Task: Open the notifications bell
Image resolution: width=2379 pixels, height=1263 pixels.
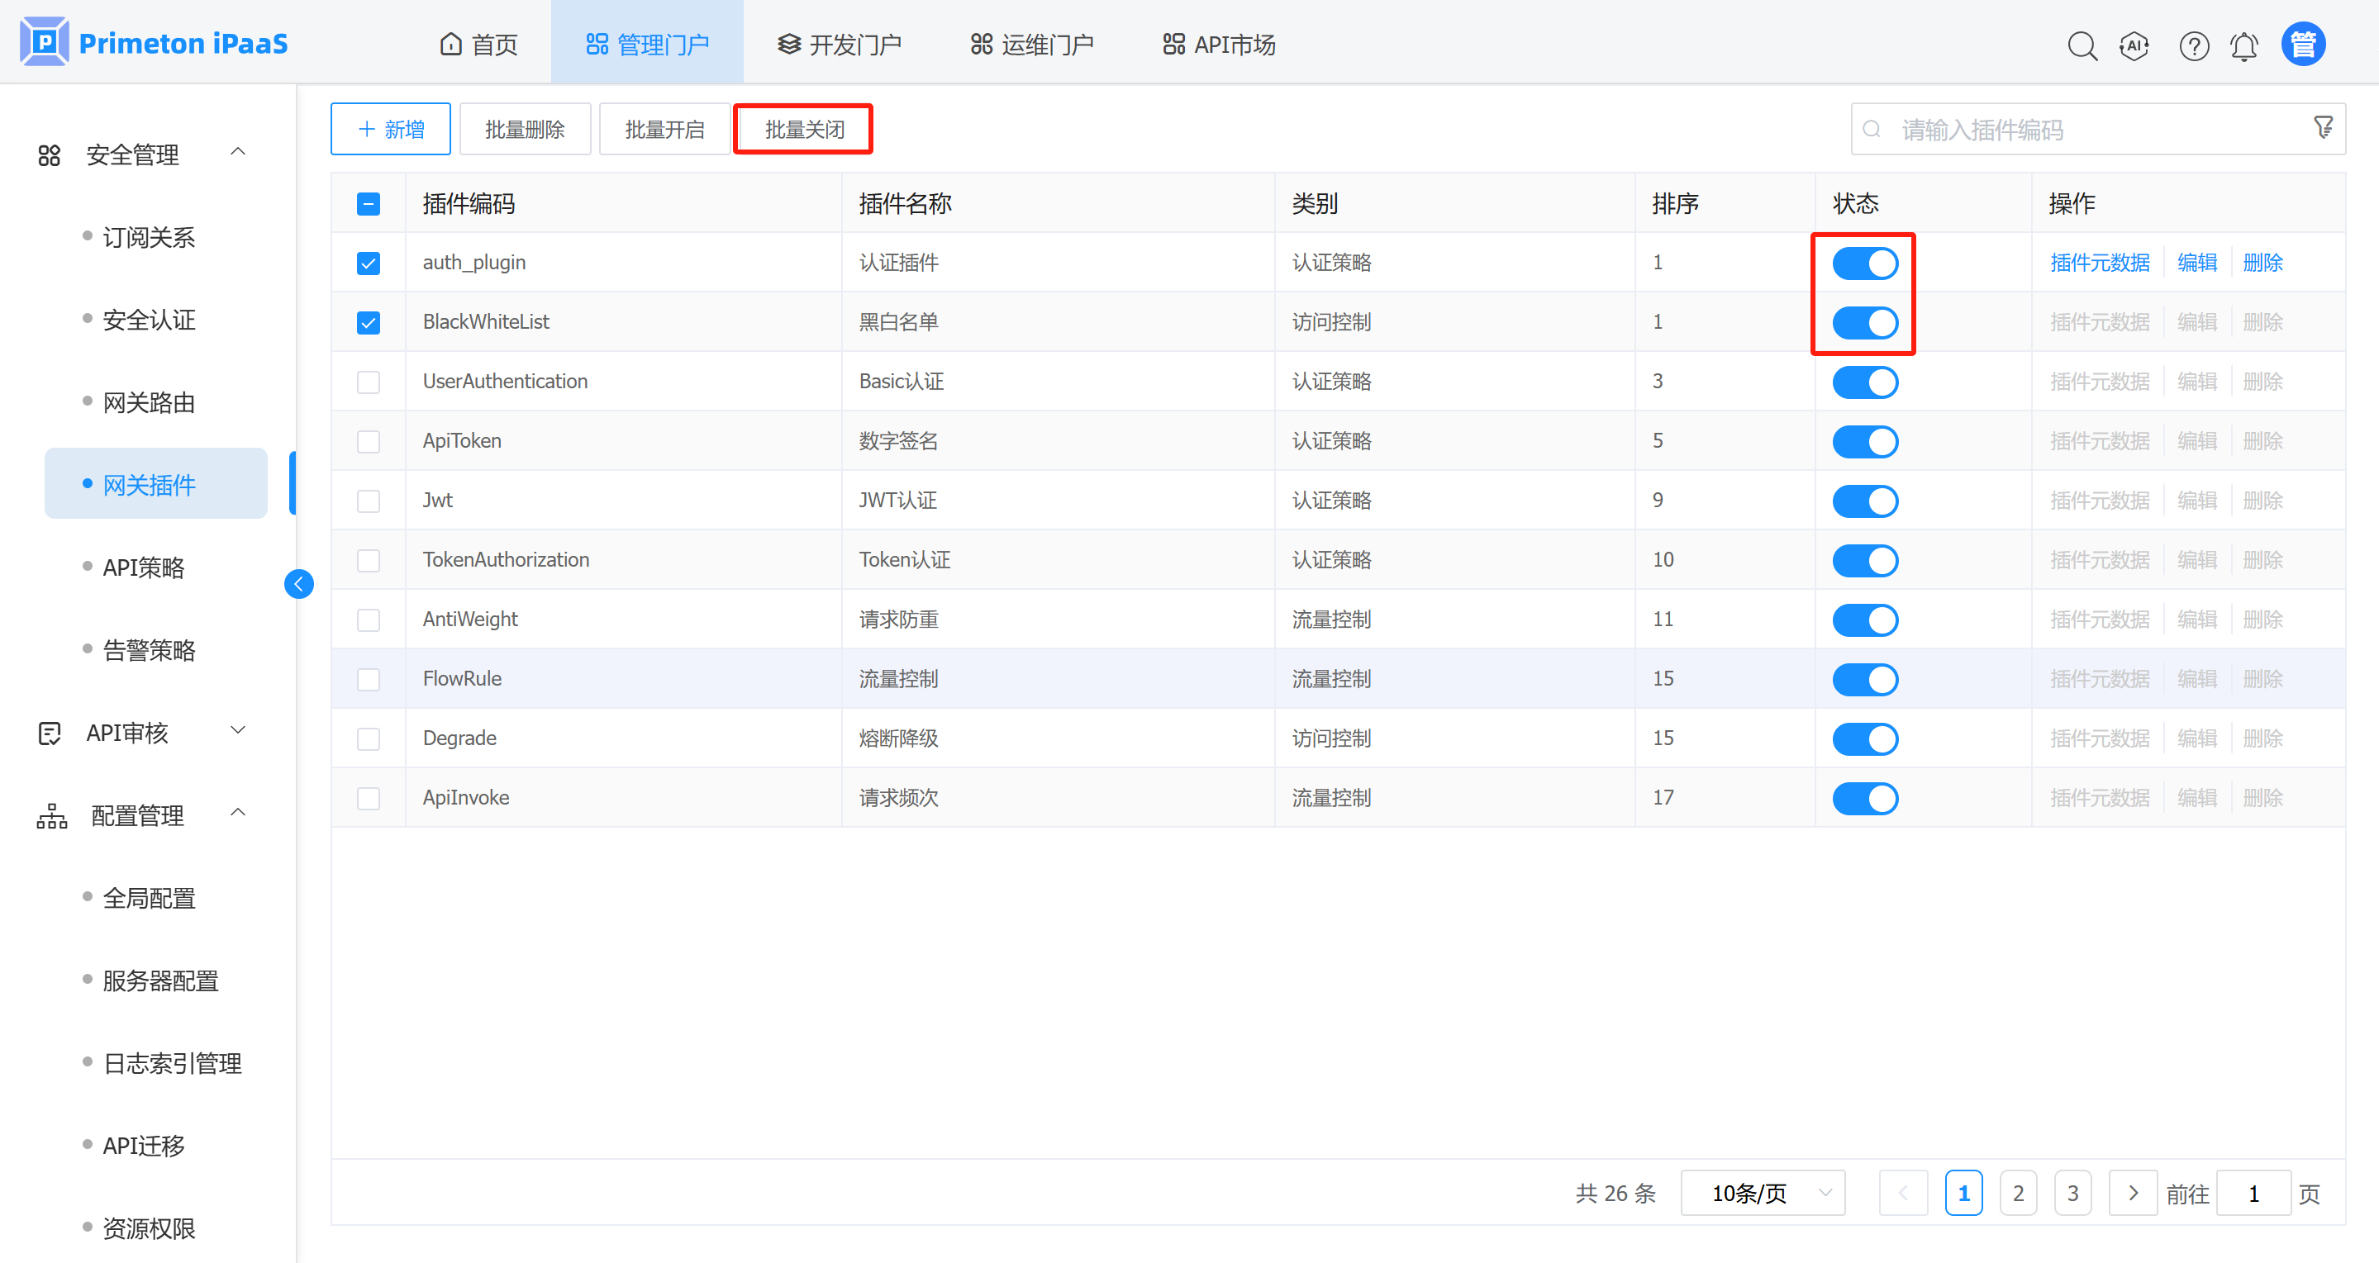Action: [2244, 45]
